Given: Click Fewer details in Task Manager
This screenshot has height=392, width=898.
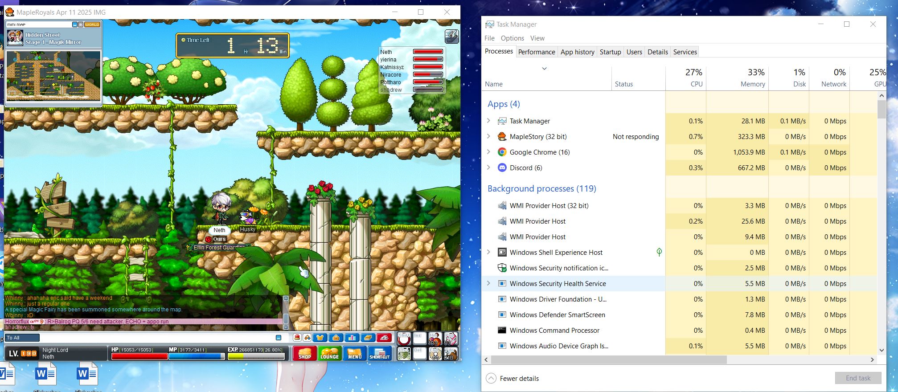Looking at the screenshot, I should [x=519, y=378].
